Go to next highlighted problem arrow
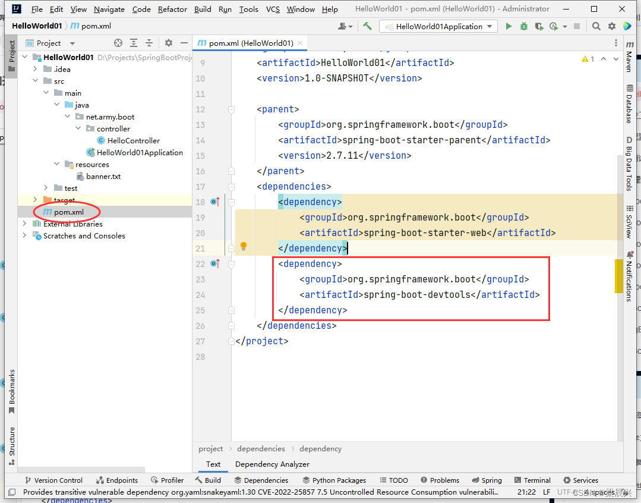 [x=615, y=59]
